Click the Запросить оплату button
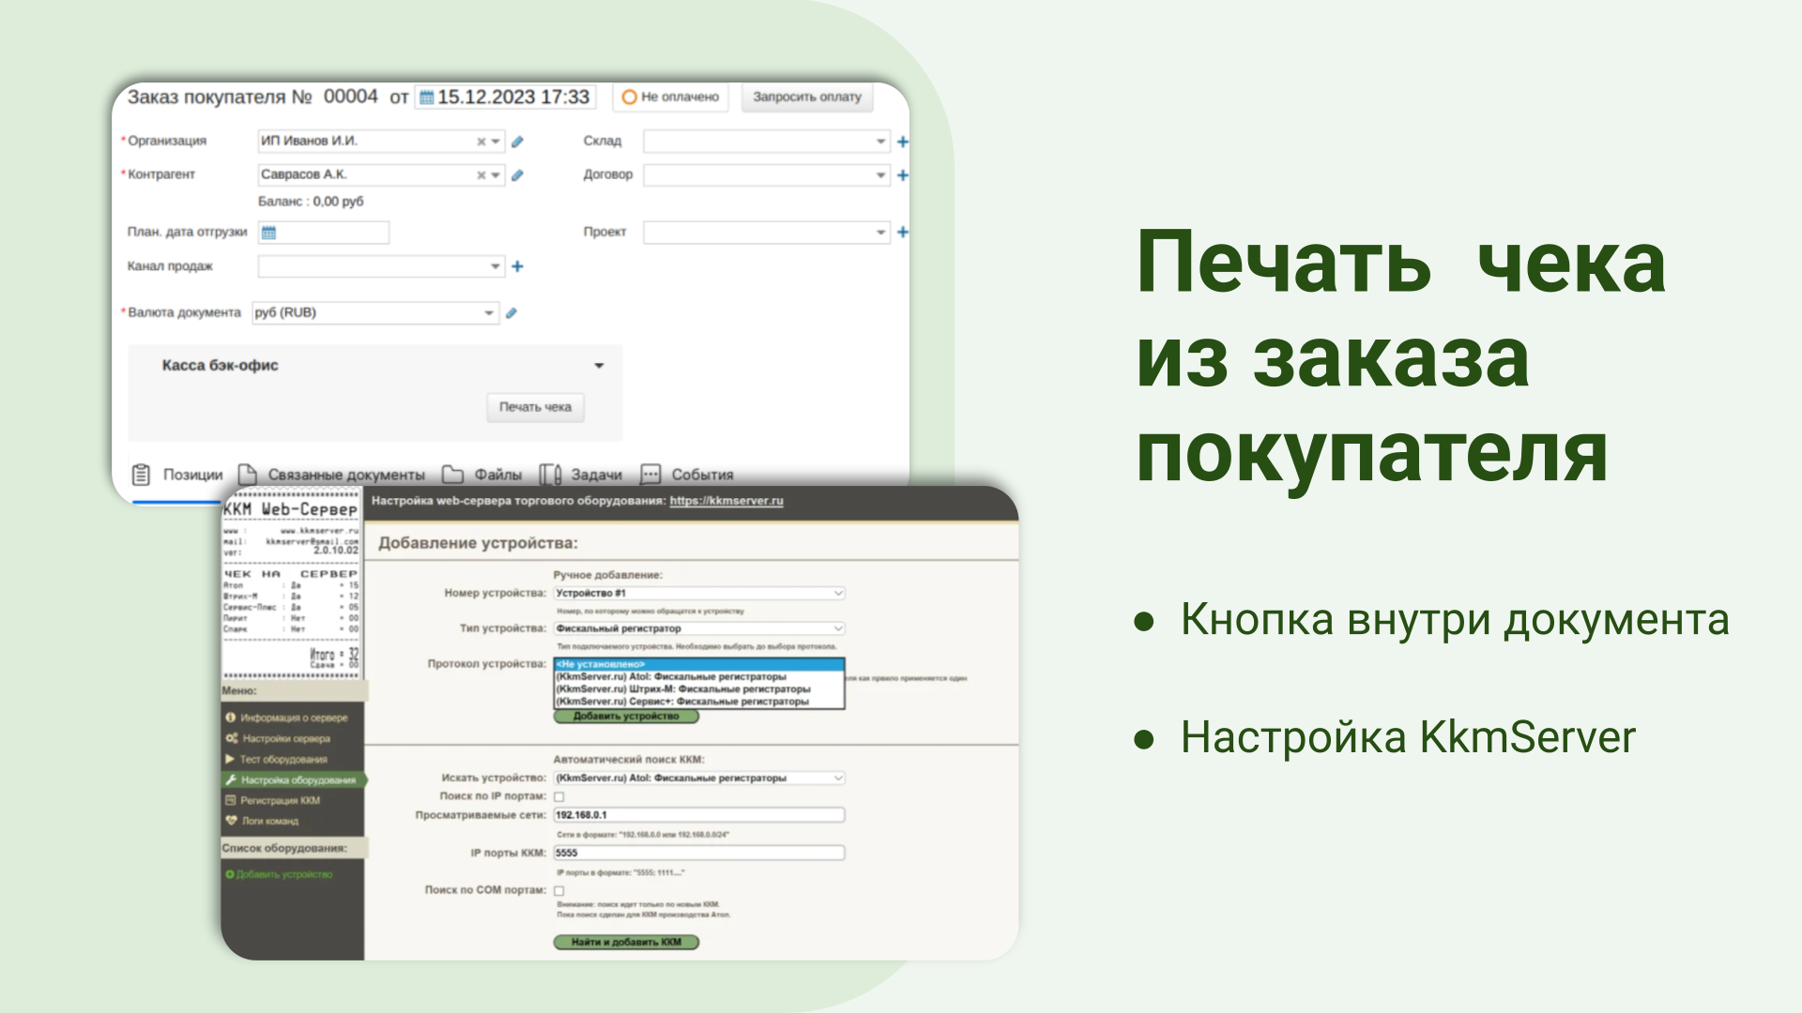 pos(807,97)
